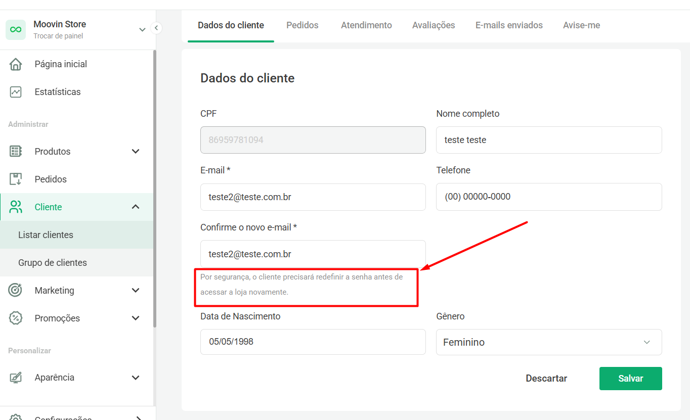Click the Aparência edit-screen icon
This screenshot has width=690, height=420.
tap(16, 378)
